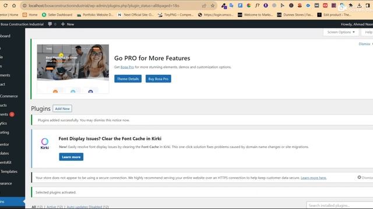Open the Howdy, Ahmad user menu
The image size is (373, 209).
(x=357, y=24)
